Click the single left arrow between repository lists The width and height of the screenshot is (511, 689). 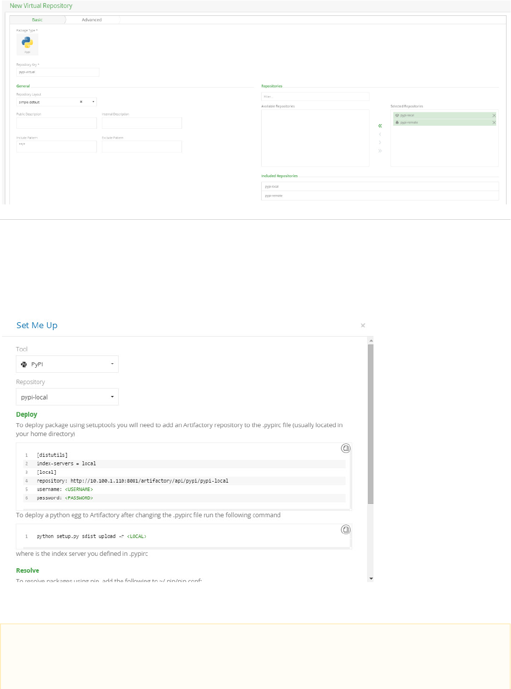(x=380, y=134)
